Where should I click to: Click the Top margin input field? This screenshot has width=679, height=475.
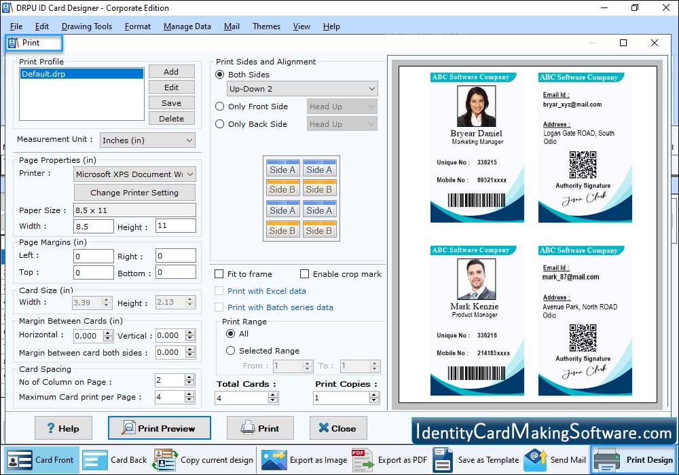point(94,273)
